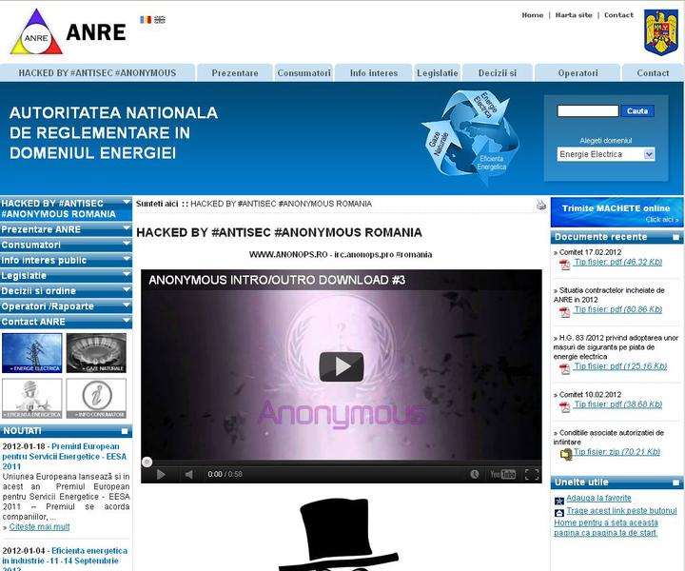685x571 pixels.
Task: Open PDF icon for Comitet 17.02.2012
Action: click(565, 265)
